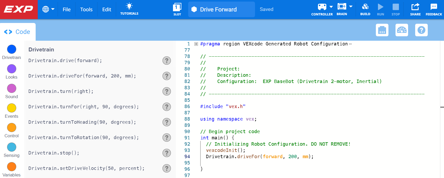This screenshot has height=178, width=444.
Task: Open the globe language dropdown
Action: coord(48,9)
